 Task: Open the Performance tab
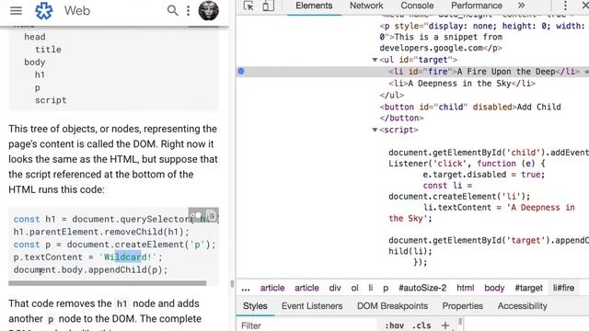pyautogui.click(x=477, y=6)
